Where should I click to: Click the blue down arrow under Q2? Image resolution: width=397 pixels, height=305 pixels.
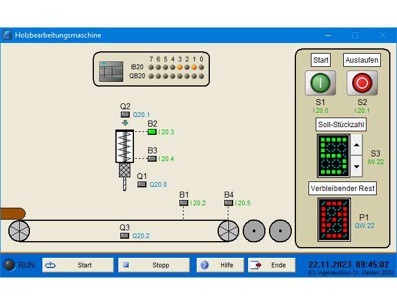click(125, 123)
